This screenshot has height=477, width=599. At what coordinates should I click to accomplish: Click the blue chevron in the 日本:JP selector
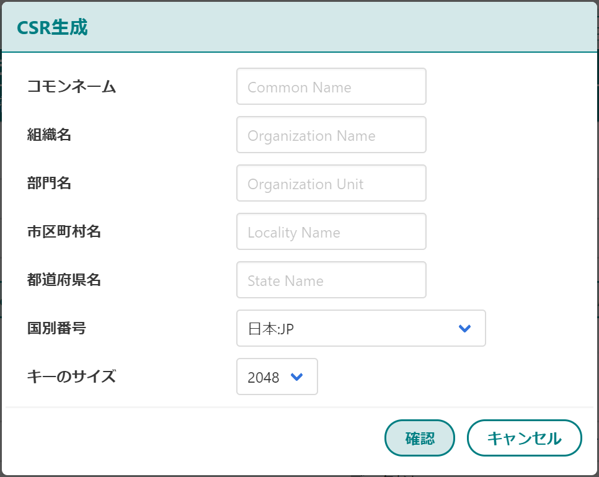(x=464, y=328)
